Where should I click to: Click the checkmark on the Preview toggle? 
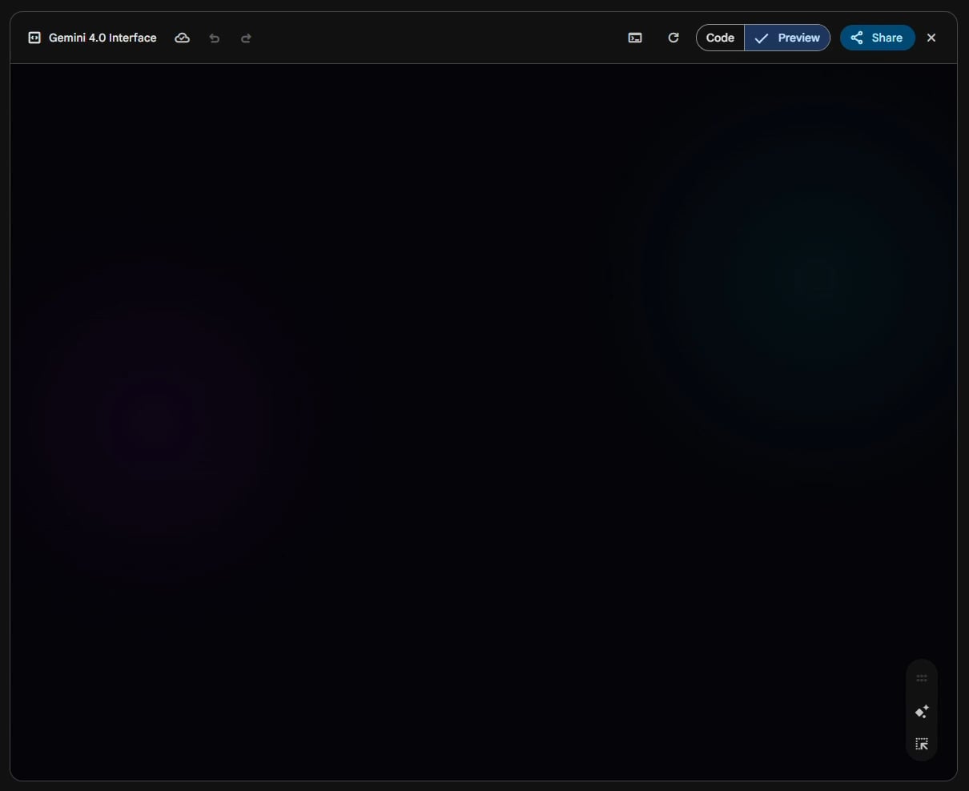[762, 38]
